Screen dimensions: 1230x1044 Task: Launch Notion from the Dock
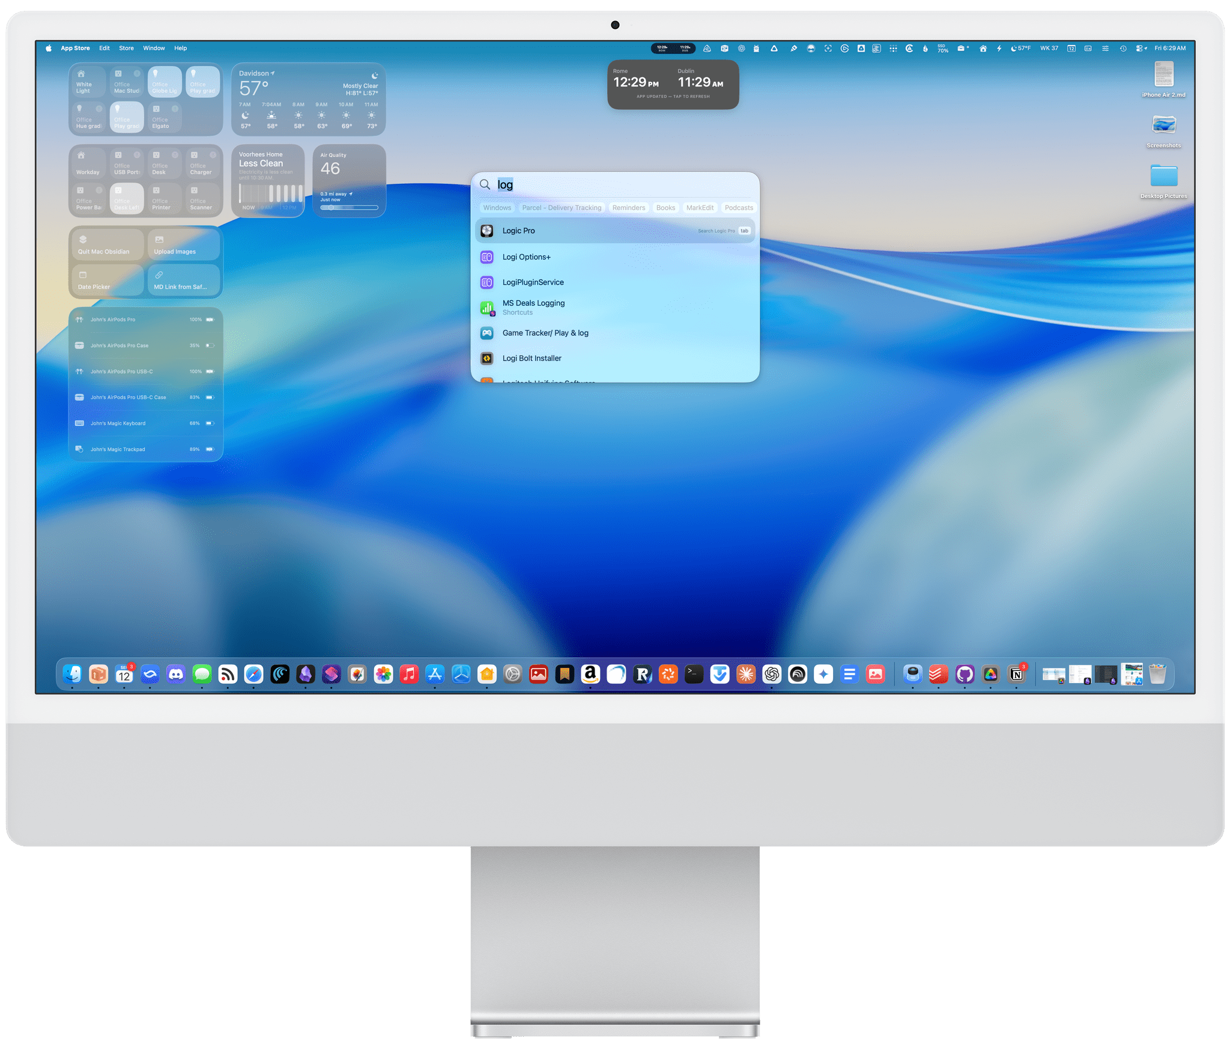tap(1016, 674)
